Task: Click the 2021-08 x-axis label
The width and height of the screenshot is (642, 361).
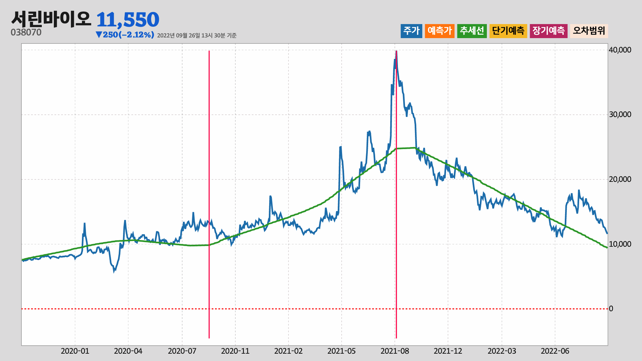Action: coord(395,351)
